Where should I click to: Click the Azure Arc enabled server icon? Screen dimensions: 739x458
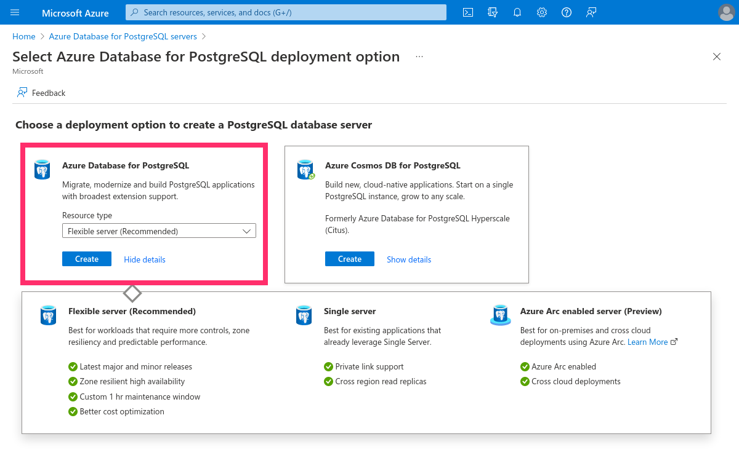point(500,315)
